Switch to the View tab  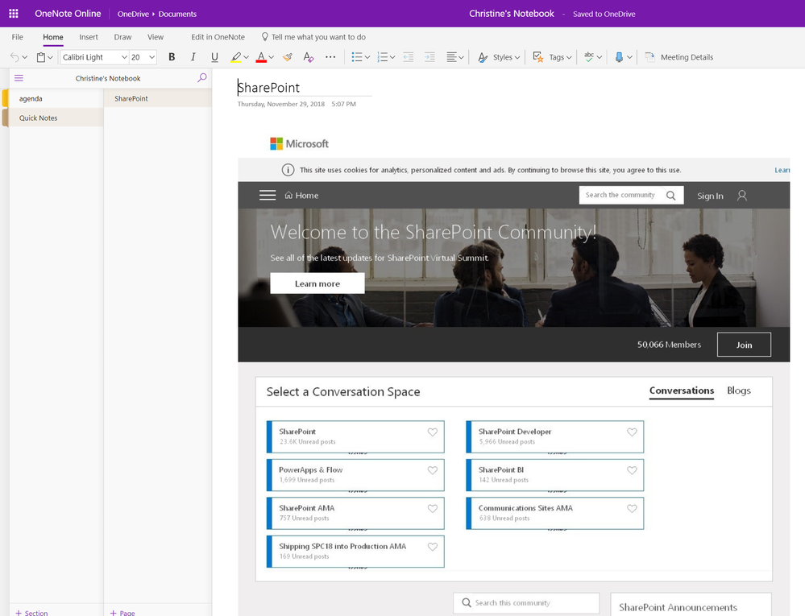(155, 37)
